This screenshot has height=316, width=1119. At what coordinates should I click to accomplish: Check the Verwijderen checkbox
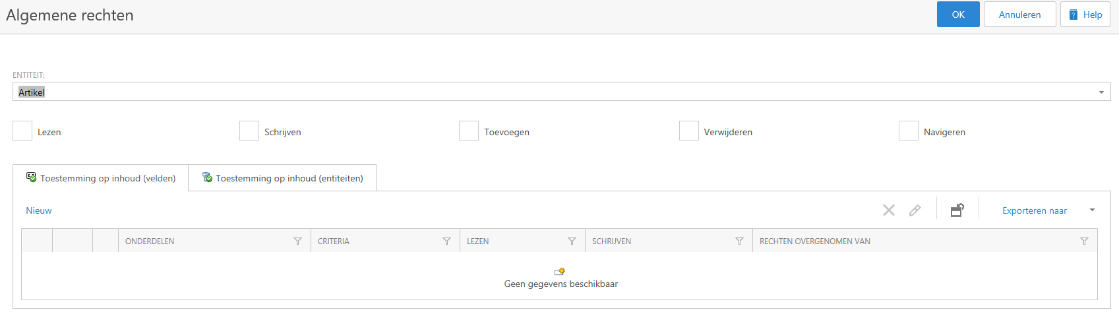(x=689, y=131)
